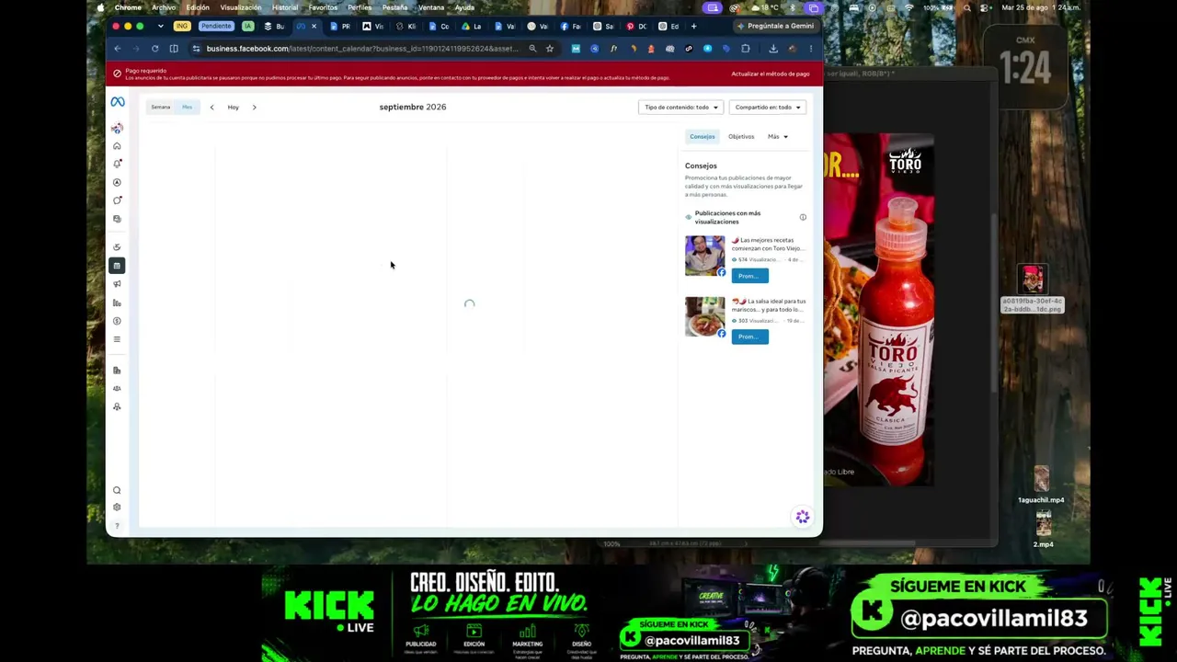Viewport: 1177px width, 662px height.
Task: Click the Consejos heading text
Action: coord(701,166)
